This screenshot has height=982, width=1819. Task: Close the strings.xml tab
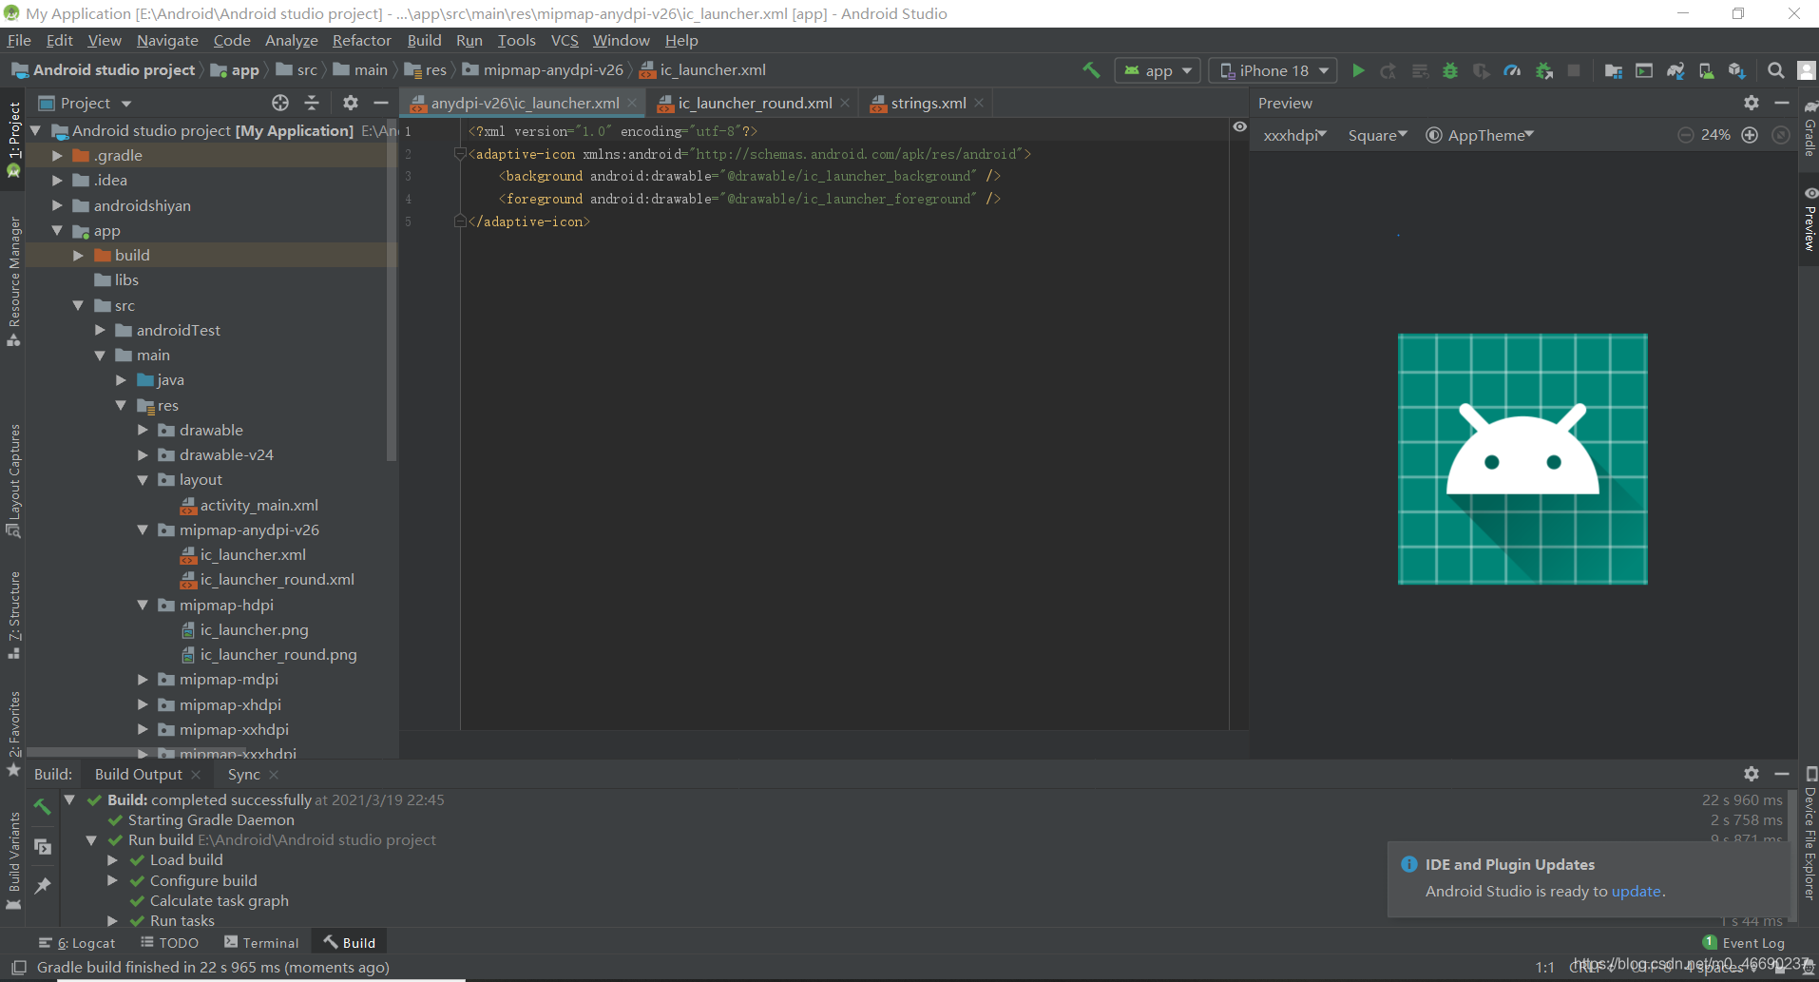pyautogui.click(x=979, y=103)
